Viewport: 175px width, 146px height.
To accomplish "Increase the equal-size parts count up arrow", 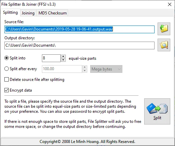I will (63, 56).
